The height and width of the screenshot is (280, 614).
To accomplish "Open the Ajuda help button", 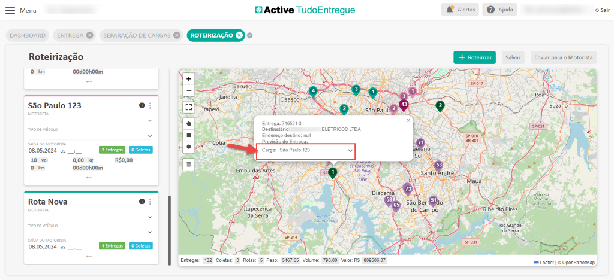I will click(x=499, y=10).
